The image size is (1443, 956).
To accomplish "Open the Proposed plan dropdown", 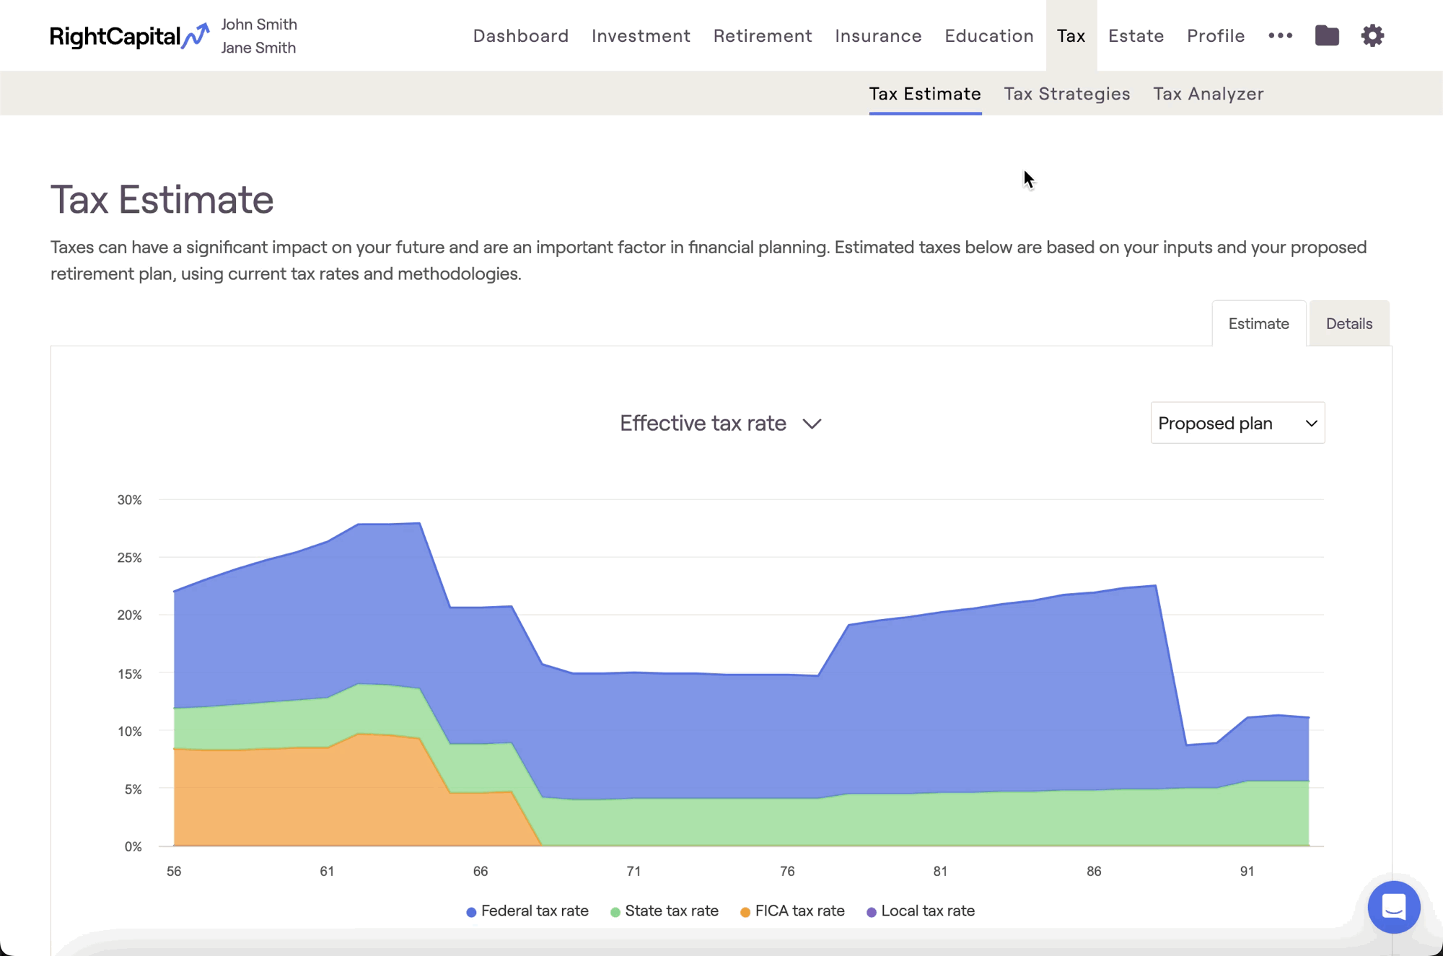I will pyautogui.click(x=1237, y=424).
